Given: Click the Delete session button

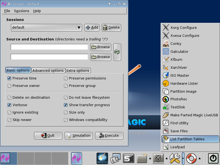Looking at the screenshot, I should (111, 28).
